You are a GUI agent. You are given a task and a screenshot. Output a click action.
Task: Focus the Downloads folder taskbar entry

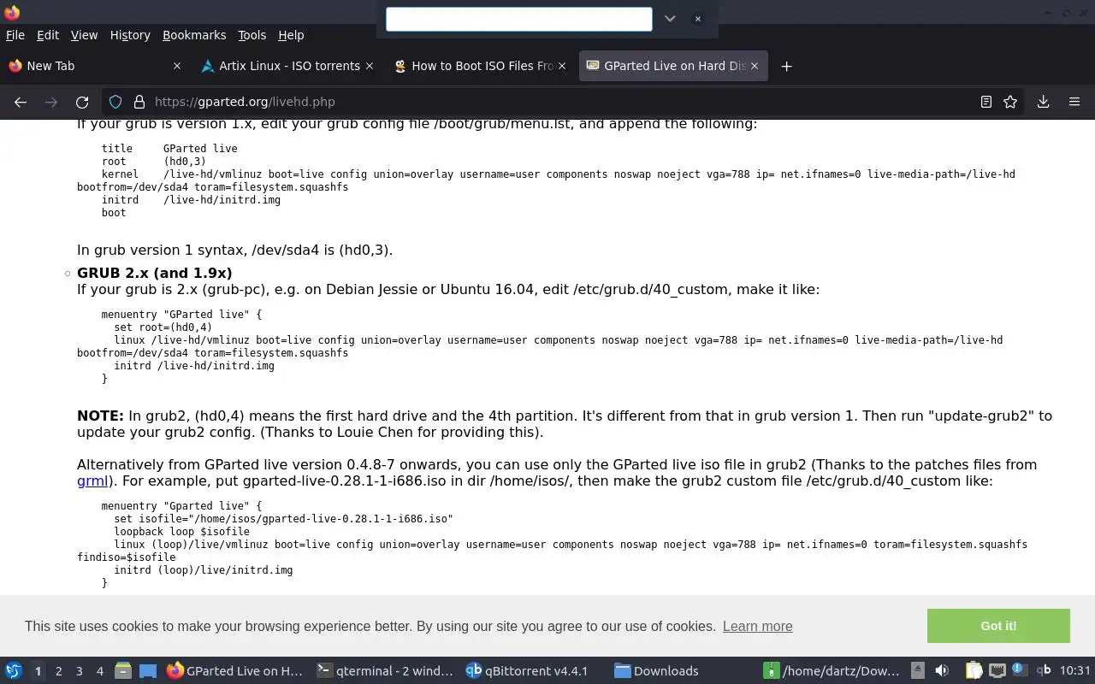pyautogui.click(x=683, y=670)
